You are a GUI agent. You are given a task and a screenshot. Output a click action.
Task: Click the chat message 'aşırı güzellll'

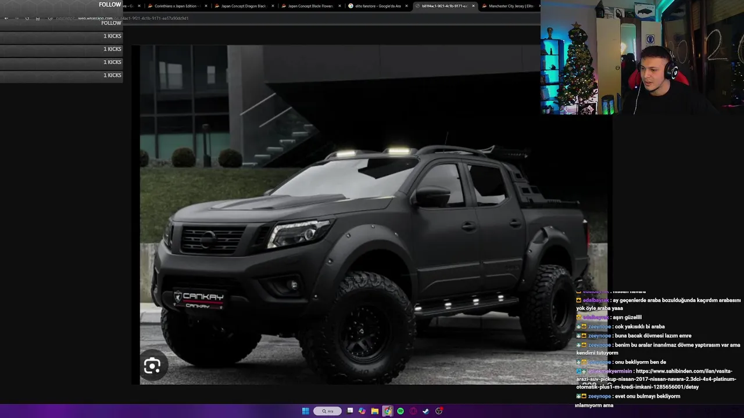click(628, 317)
